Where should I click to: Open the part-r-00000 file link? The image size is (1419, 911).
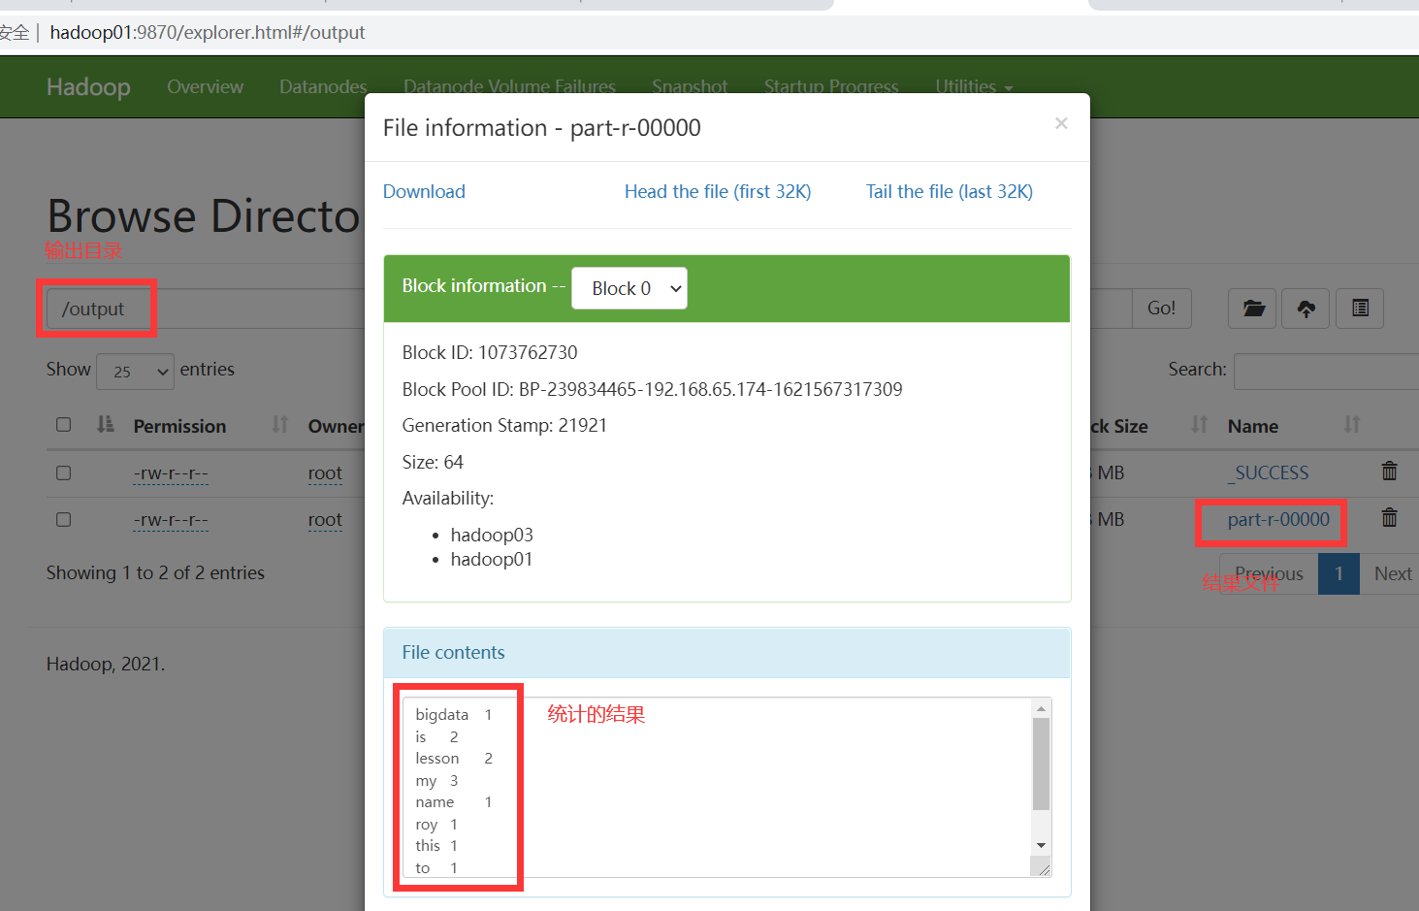pos(1278,520)
